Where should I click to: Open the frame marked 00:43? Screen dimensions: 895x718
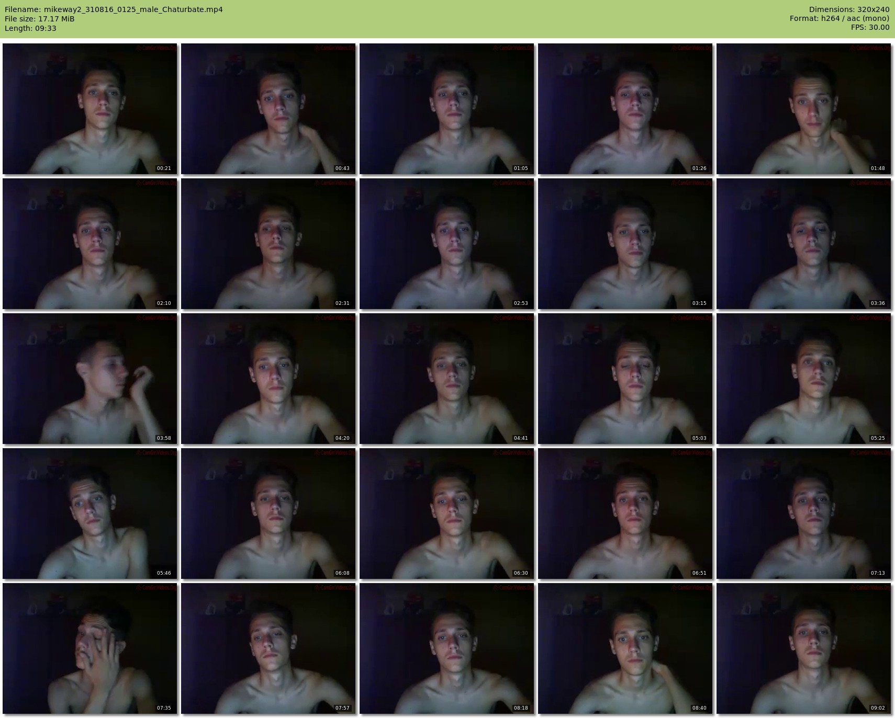(268, 109)
